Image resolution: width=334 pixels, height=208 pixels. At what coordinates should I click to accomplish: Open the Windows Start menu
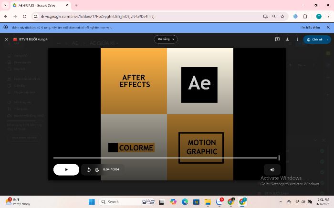pos(92,202)
